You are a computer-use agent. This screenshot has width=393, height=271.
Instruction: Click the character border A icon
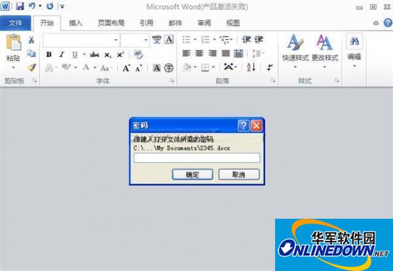point(169,39)
